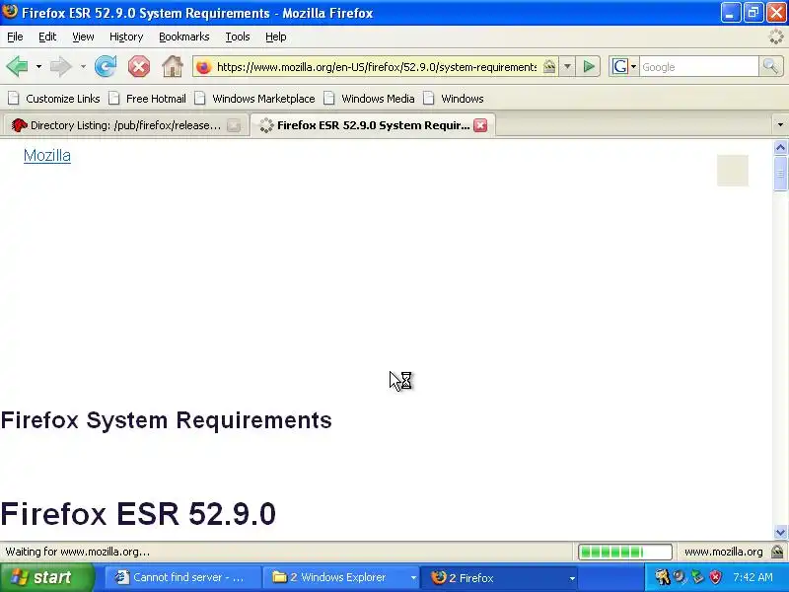Image resolution: width=789 pixels, height=592 pixels.
Task: Click the URL address field
Action: click(x=377, y=67)
